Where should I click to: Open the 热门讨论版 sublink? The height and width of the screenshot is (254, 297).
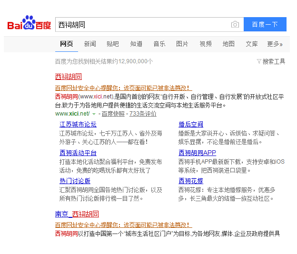75,181
